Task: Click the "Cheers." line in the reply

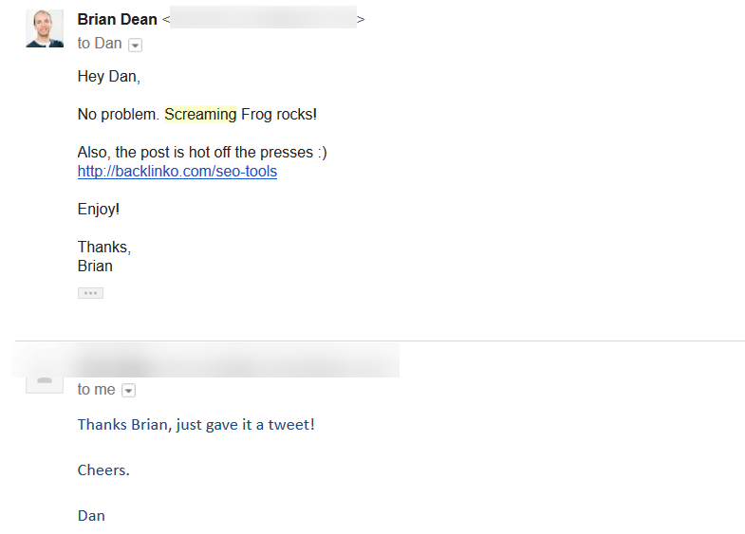Action: (x=103, y=470)
